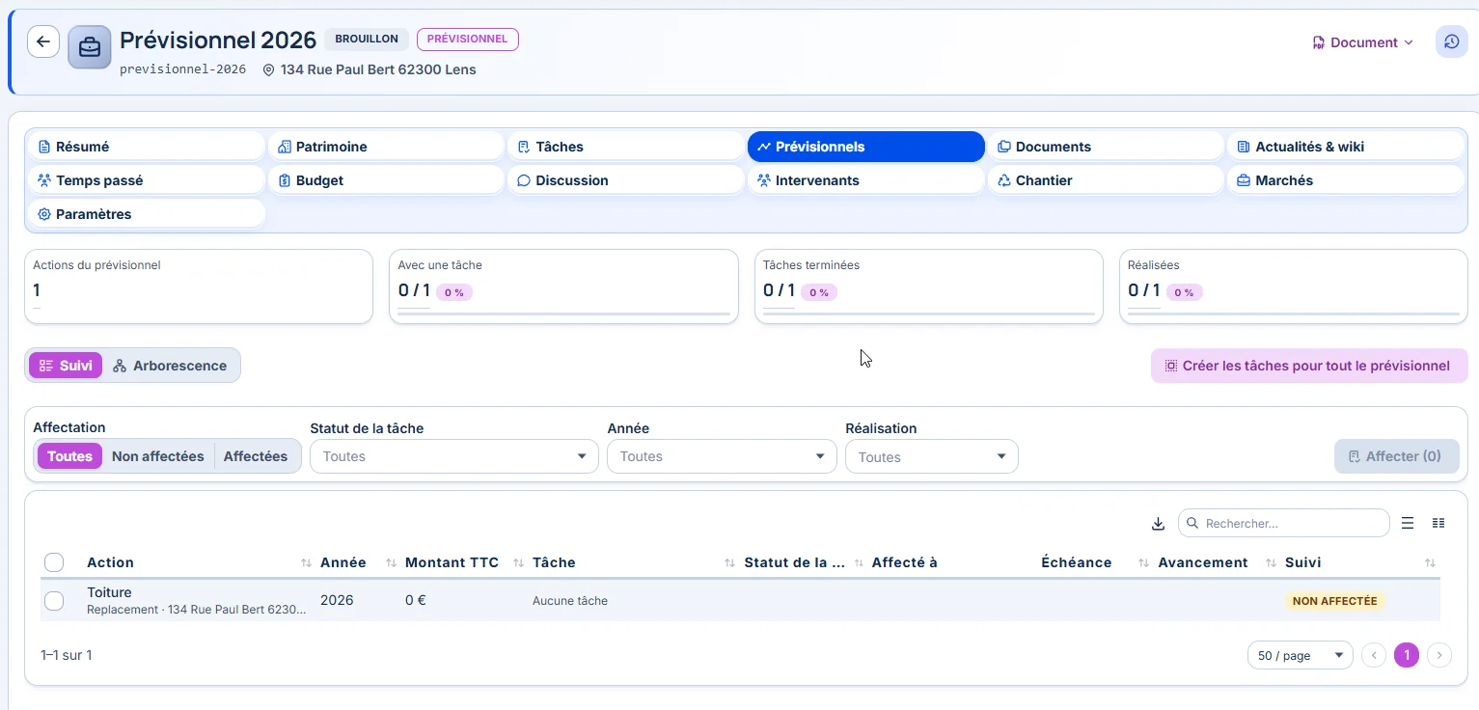Viewport: 1479px width, 710px height.
Task: Open the Réalisation filter dropdown
Action: pyautogui.click(x=932, y=457)
